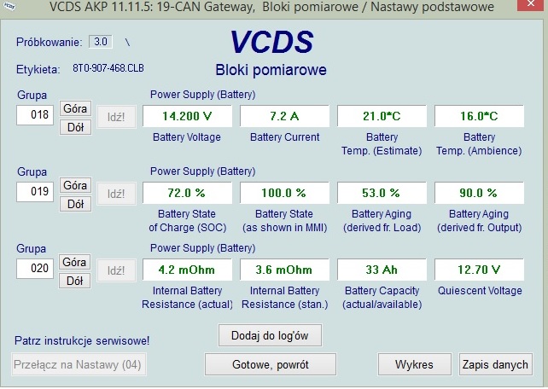This screenshot has height=389, width=548.
Task: Open the Wykres graph button
Action: point(415,364)
